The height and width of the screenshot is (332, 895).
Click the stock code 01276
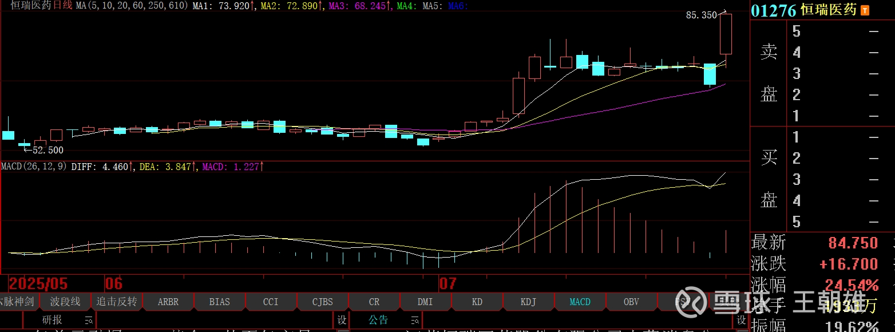(774, 11)
